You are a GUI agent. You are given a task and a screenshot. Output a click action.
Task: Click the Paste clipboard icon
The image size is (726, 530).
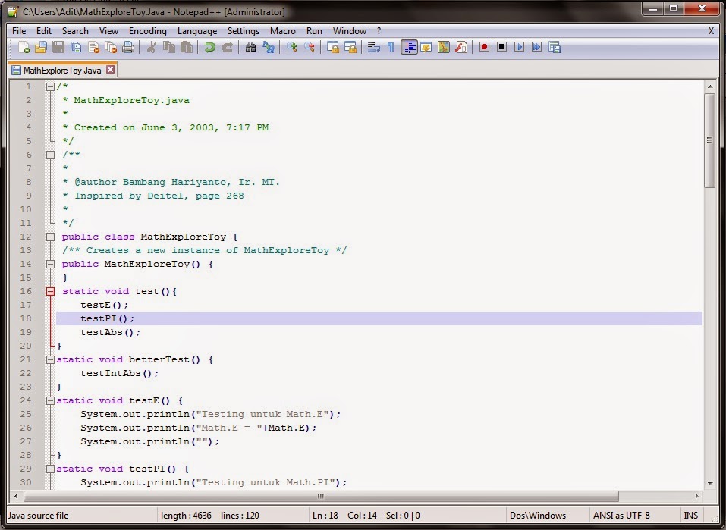click(187, 47)
